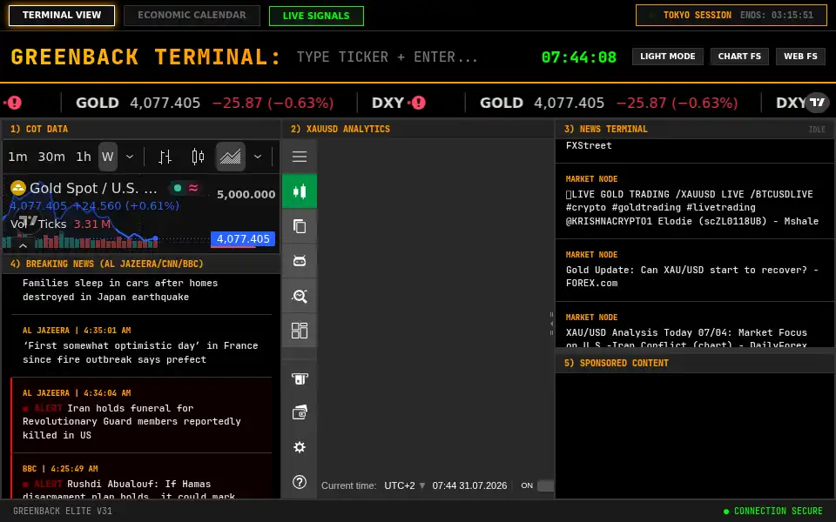Open the gear settings sidebar icon
The image size is (836, 522).
tap(299, 447)
